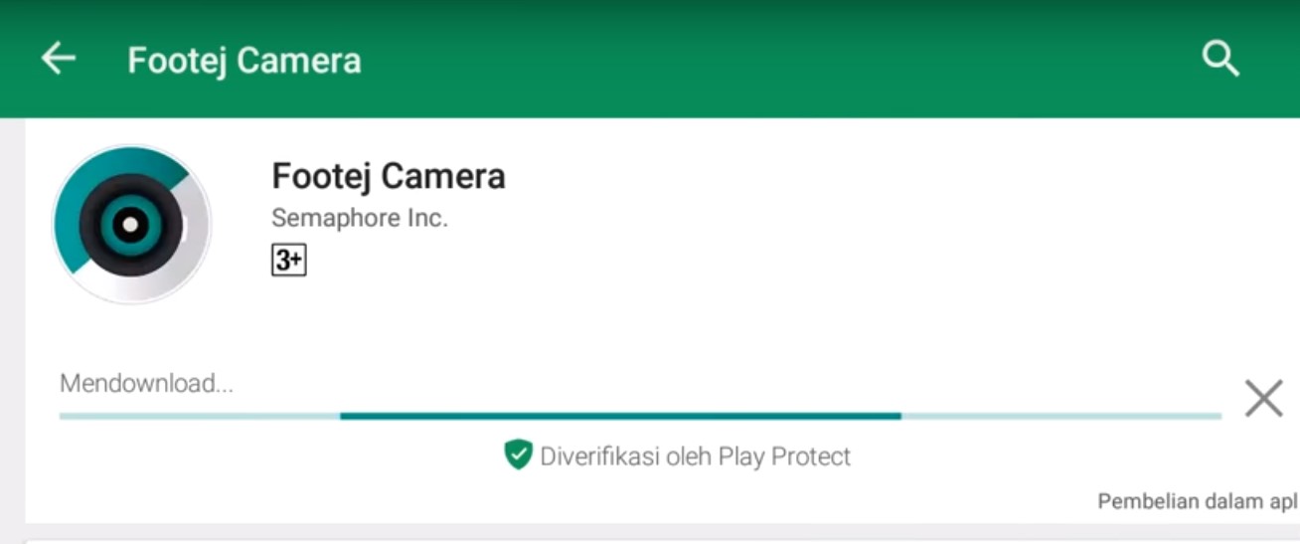Go back using the header arrow
The height and width of the screenshot is (544, 1300).
[x=58, y=60]
